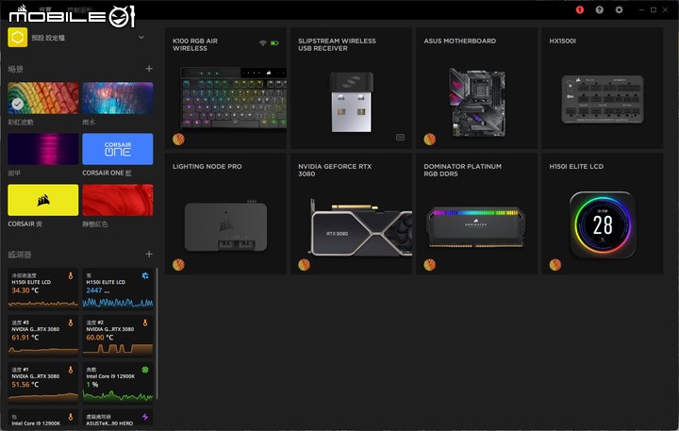Screen dimensions: 679x431
Task: Expand the profile selector chevron
Action: point(141,37)
